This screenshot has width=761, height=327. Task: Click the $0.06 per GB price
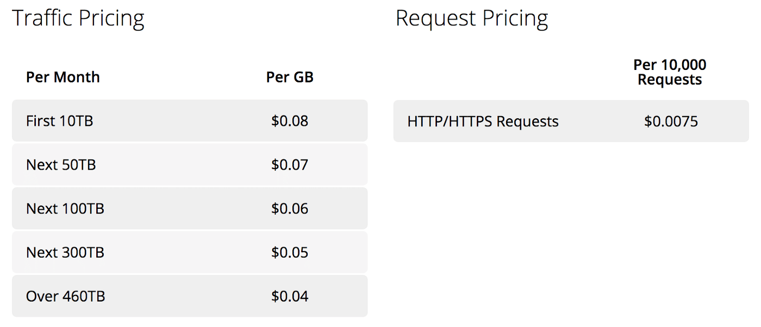(x=290, y=208)
